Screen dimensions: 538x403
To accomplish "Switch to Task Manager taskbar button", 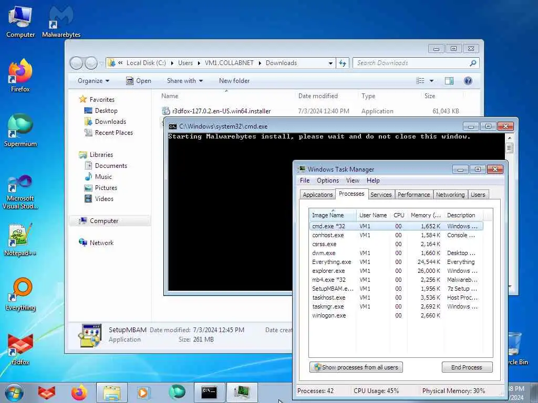I will pos(242,393).
